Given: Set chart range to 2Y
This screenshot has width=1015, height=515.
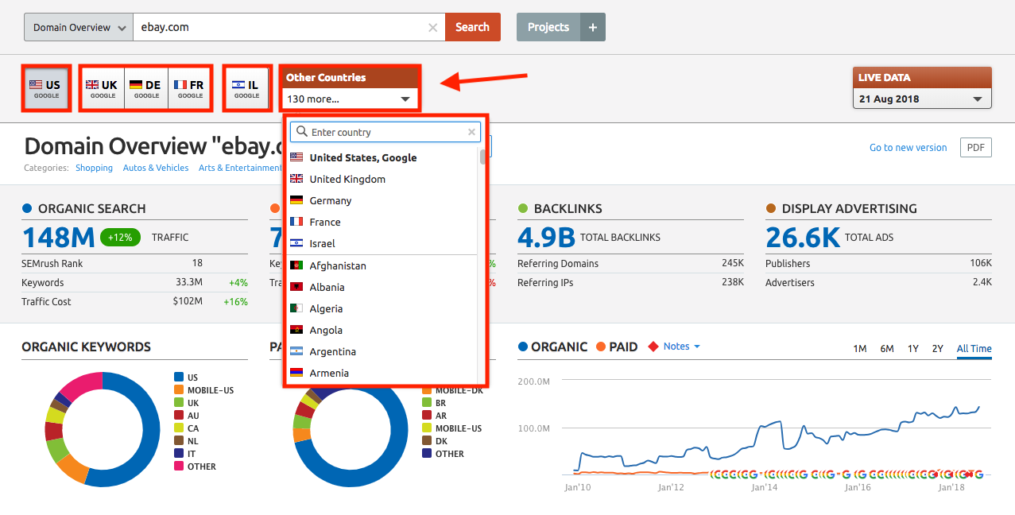Looking at the screenshot, I should (x=938, y=348).
